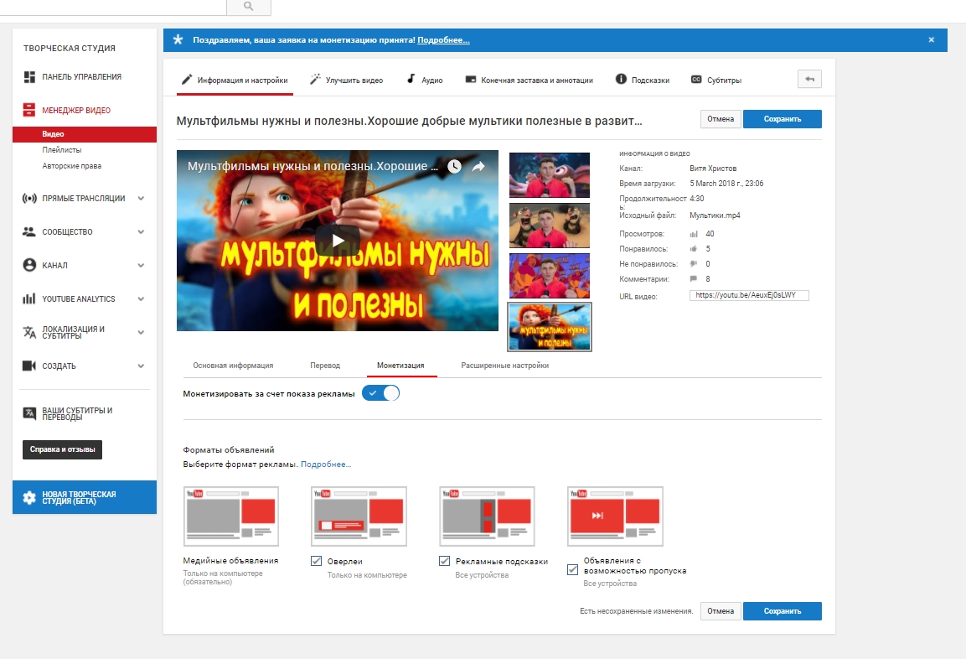
Task: Click the 'Медийные объявления' format illustration
Action: coord(231,516)
